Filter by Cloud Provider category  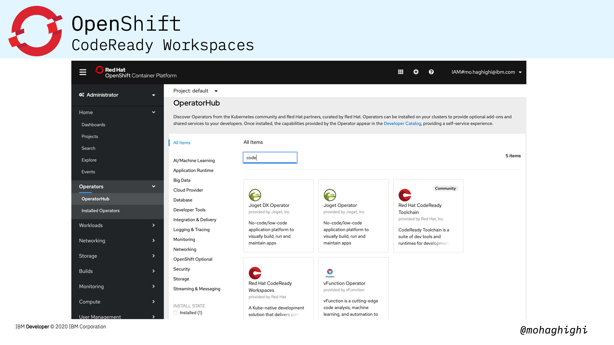coord(188,190)
